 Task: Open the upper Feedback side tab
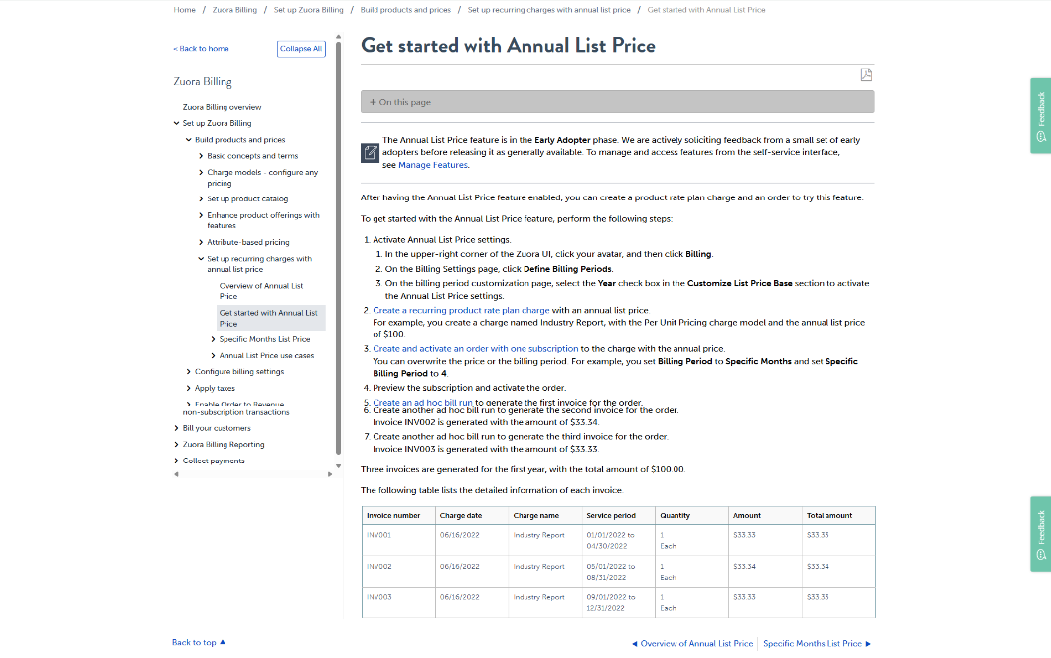click(x=1040, y=116)
